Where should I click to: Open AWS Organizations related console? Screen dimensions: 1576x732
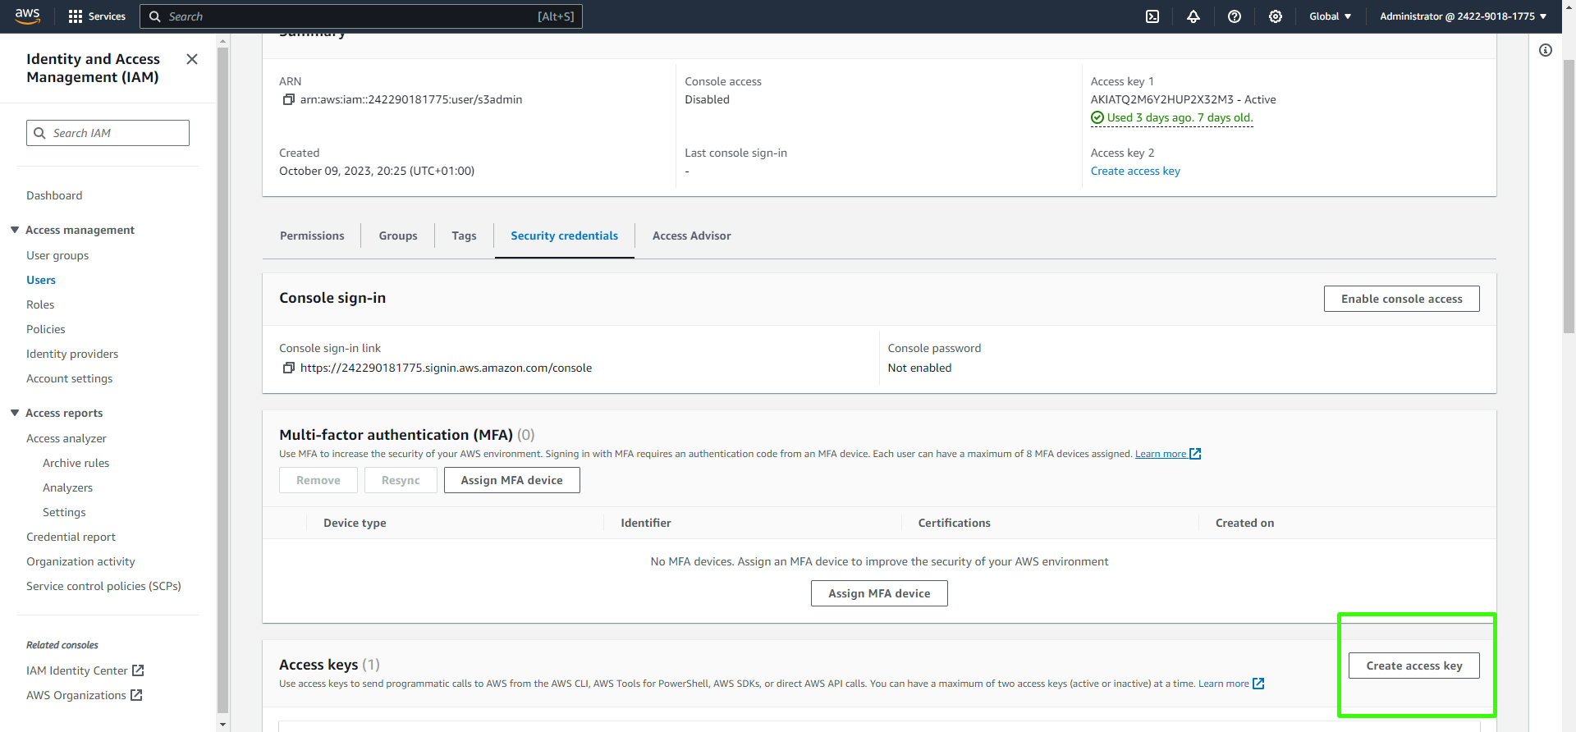tap(76, 695)
